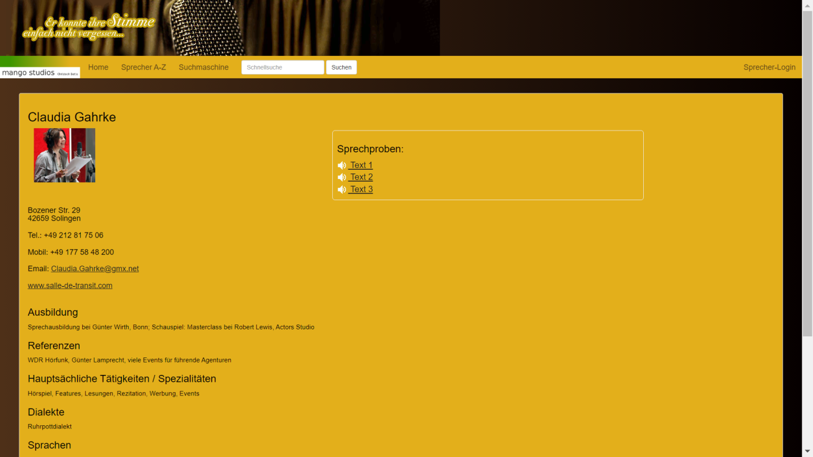The height and width of the screenshot is (457, 813).
Task: Click the scrollbar down arrow
Action: coord(807,451)
